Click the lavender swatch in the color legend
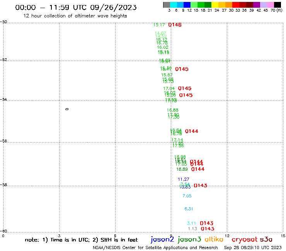Viewport: 286px width, 251px height. [263, 5]
